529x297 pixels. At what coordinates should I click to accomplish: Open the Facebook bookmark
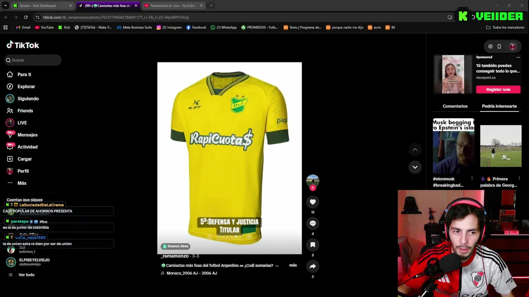click(196, 28)
